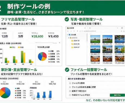The height and width of the screenshot is (103, 125).
Task: Click the その他 18% entry in the sales legend
Action: pos(54,62)
